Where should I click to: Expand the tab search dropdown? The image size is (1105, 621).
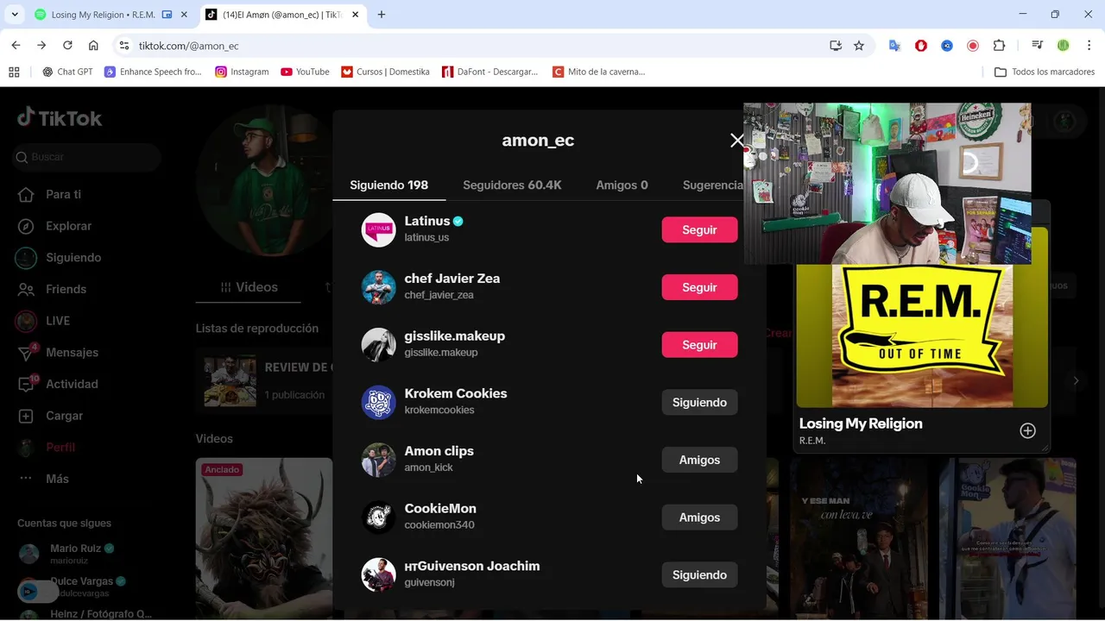(15, 15)
